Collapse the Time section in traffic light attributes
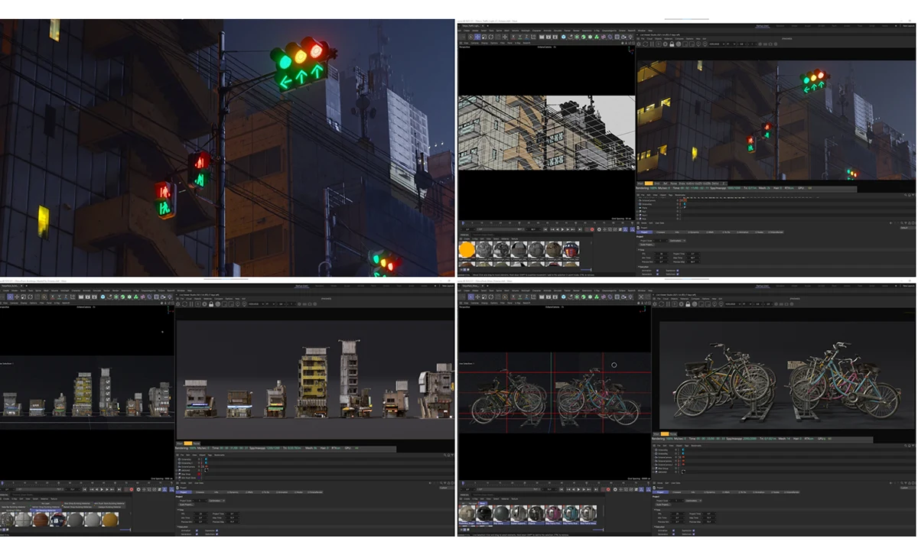This screenshot has height=555, width=918. (x=640, y=249)
